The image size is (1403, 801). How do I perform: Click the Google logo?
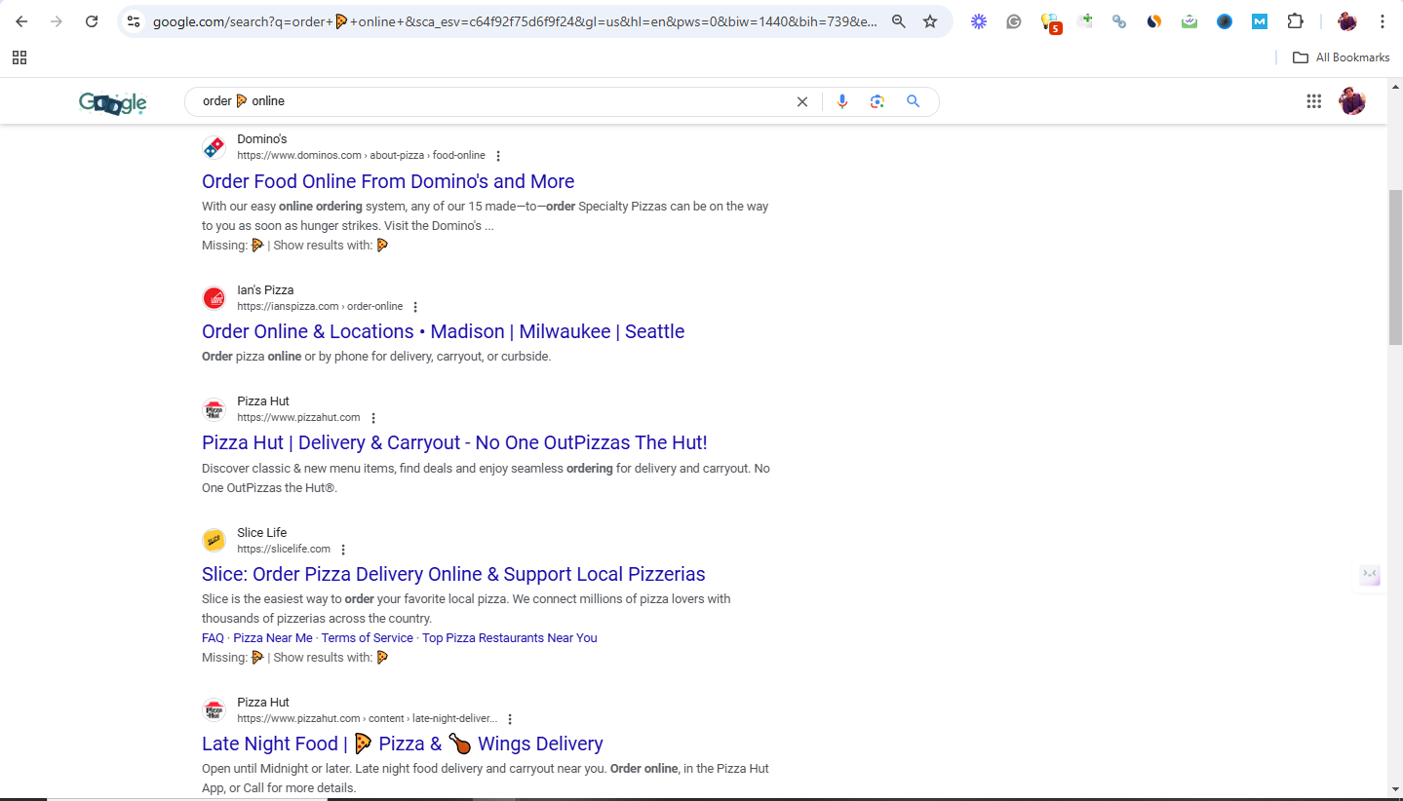(x=113, y=102)
